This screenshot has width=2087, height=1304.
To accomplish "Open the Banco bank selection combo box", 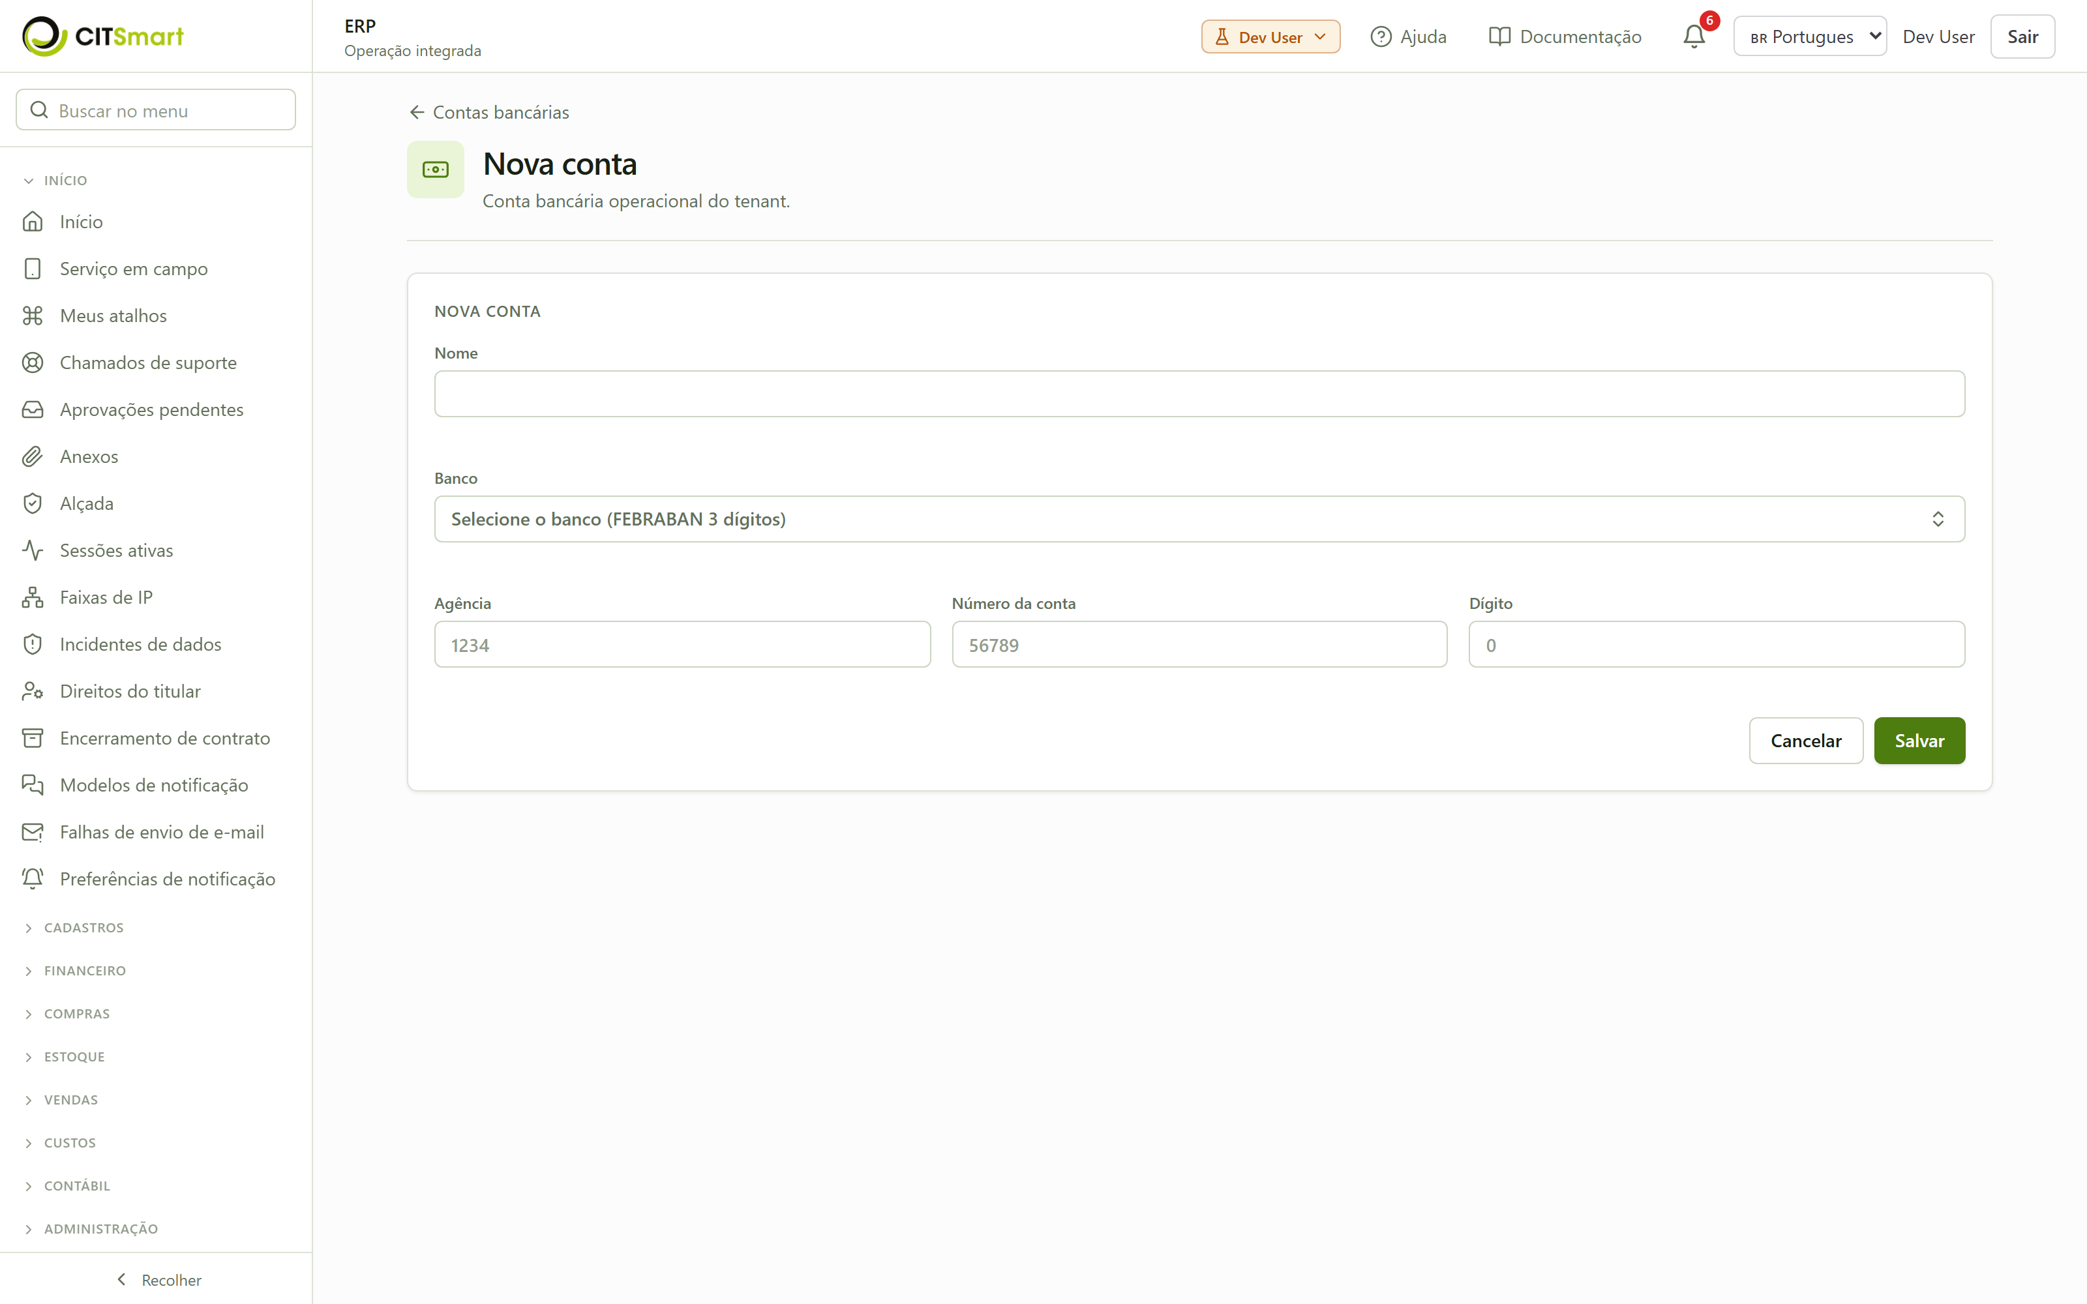I will click(x=1199, y=519).
